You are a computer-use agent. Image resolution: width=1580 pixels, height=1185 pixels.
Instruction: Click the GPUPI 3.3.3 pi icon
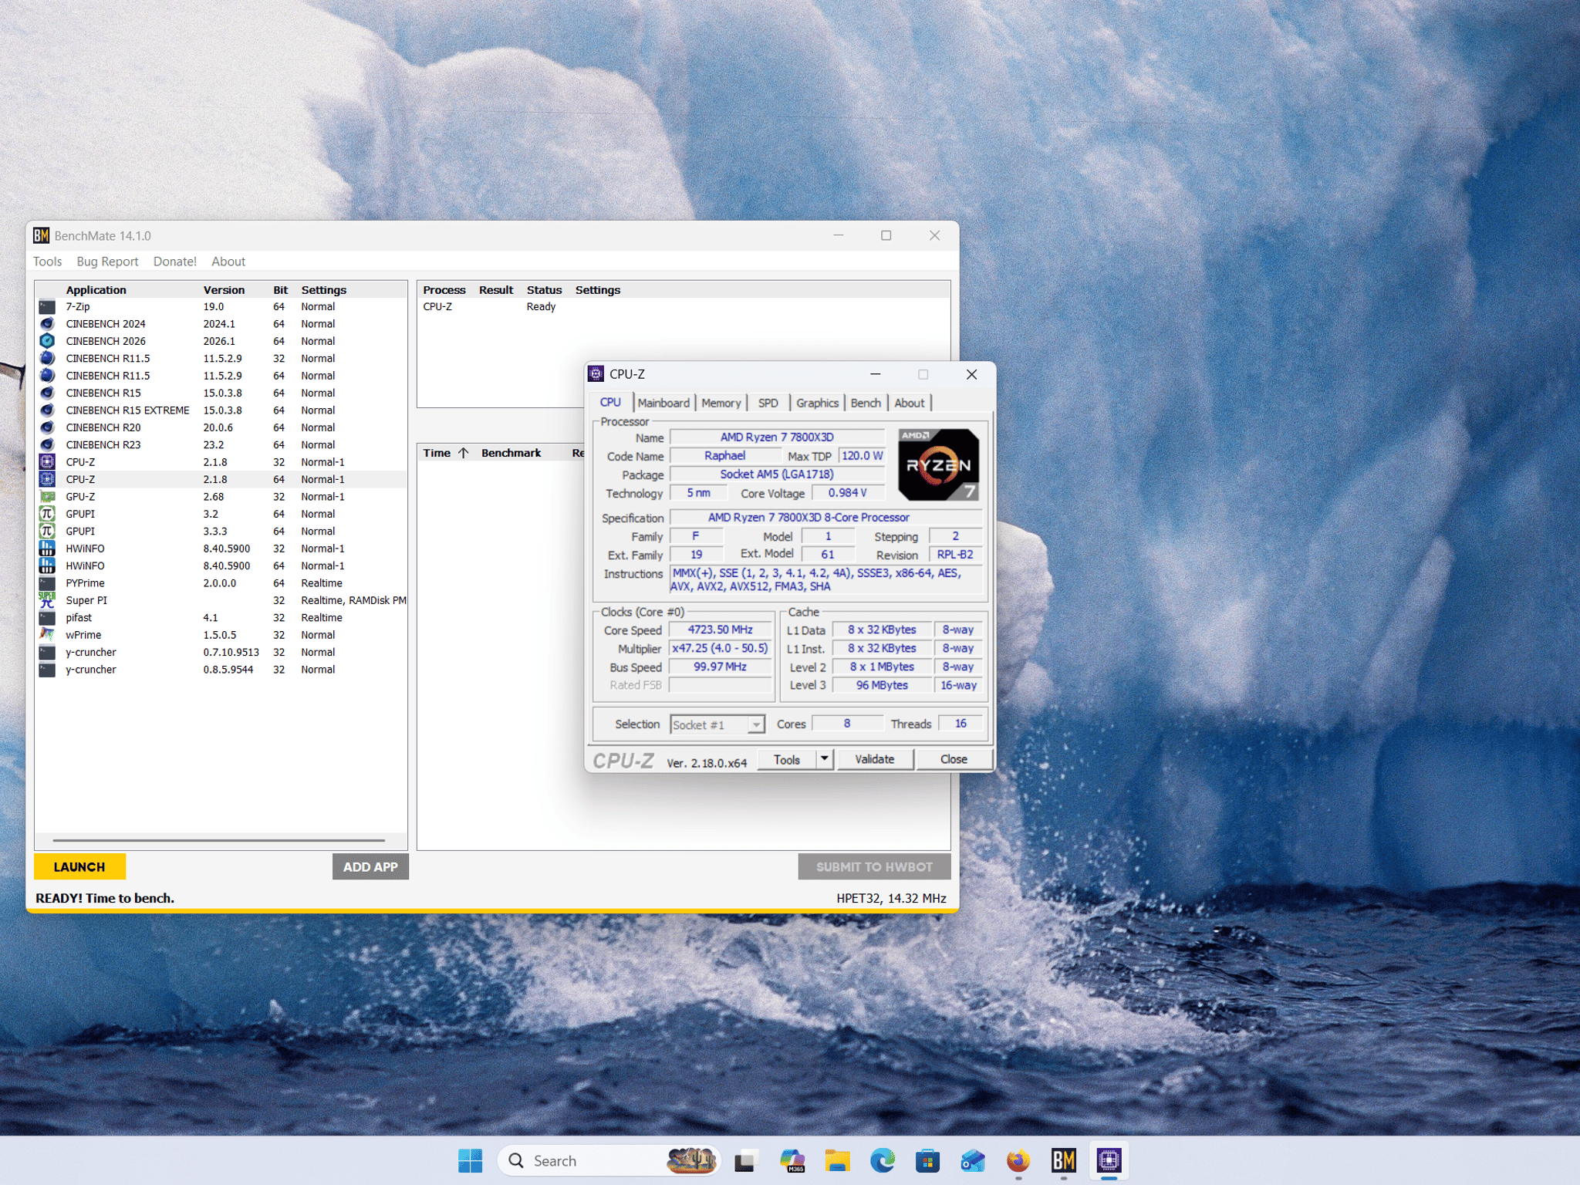[47, 532]
